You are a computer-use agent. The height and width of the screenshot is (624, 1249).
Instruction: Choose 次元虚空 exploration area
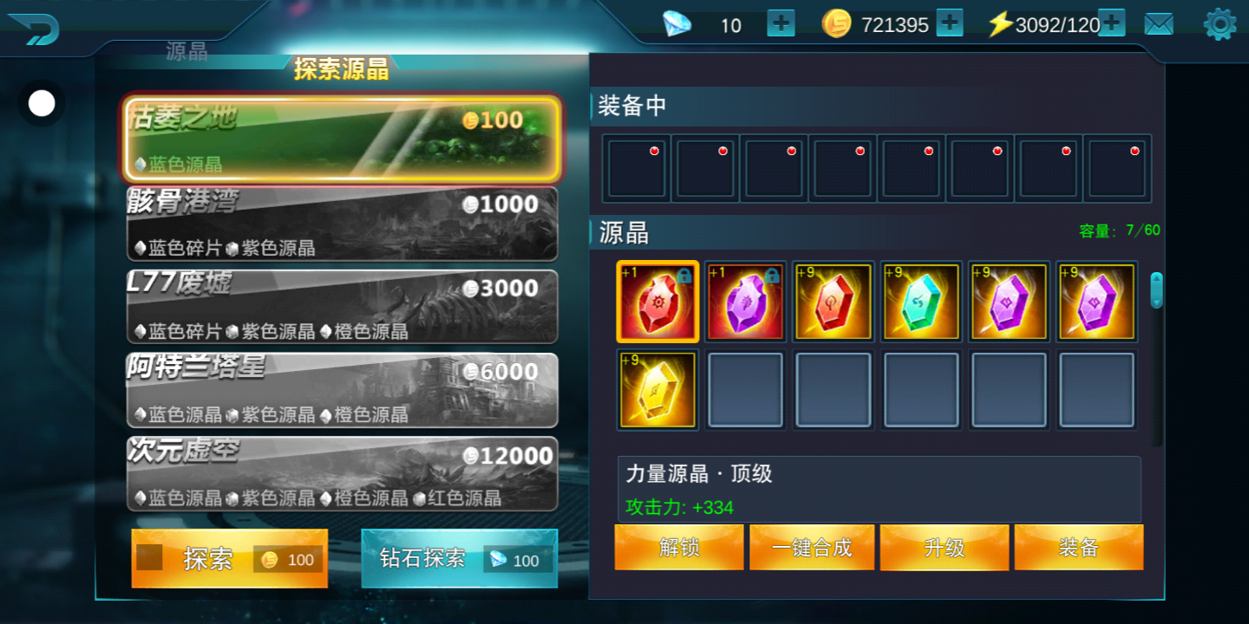pos(342,474)
